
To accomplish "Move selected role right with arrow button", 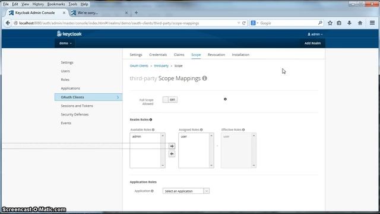I will tap(172, 146).
